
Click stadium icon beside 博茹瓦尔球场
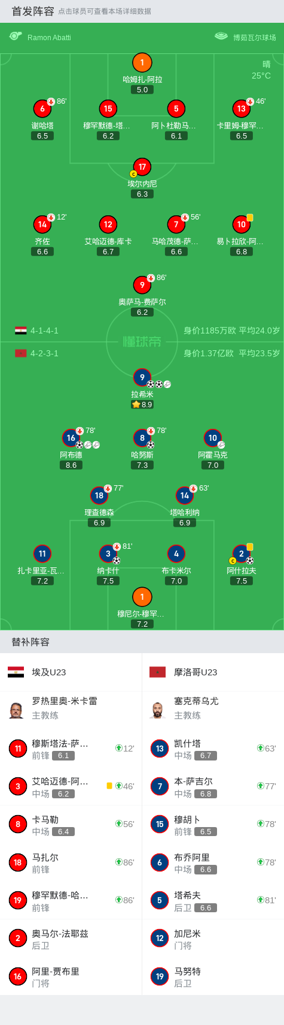click(221, 37)
